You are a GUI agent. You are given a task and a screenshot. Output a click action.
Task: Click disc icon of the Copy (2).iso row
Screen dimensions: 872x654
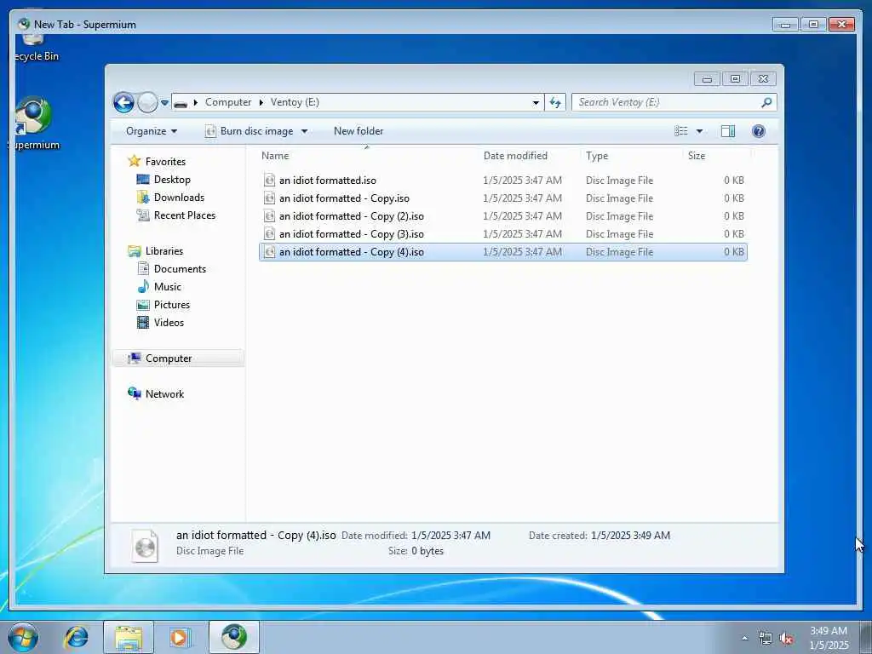point(270,215)
